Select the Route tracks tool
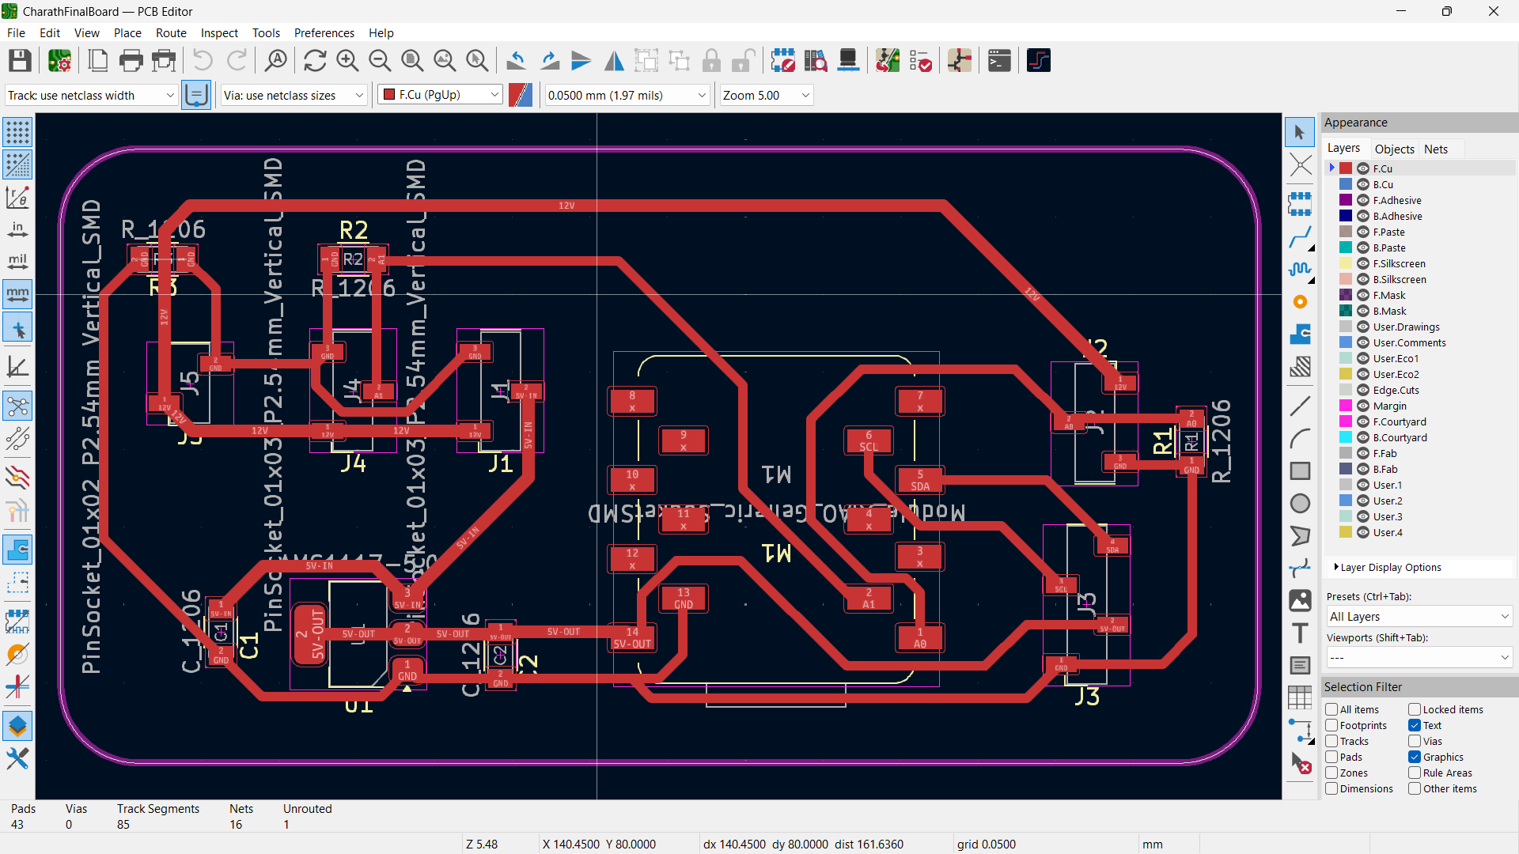Image resolution: width=1519 pixels, height=854 pixels. [x=1300, y=236]
